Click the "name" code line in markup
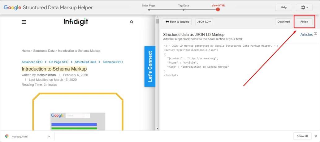This screenshot has height=142, width=320. [x=198, y=67]
